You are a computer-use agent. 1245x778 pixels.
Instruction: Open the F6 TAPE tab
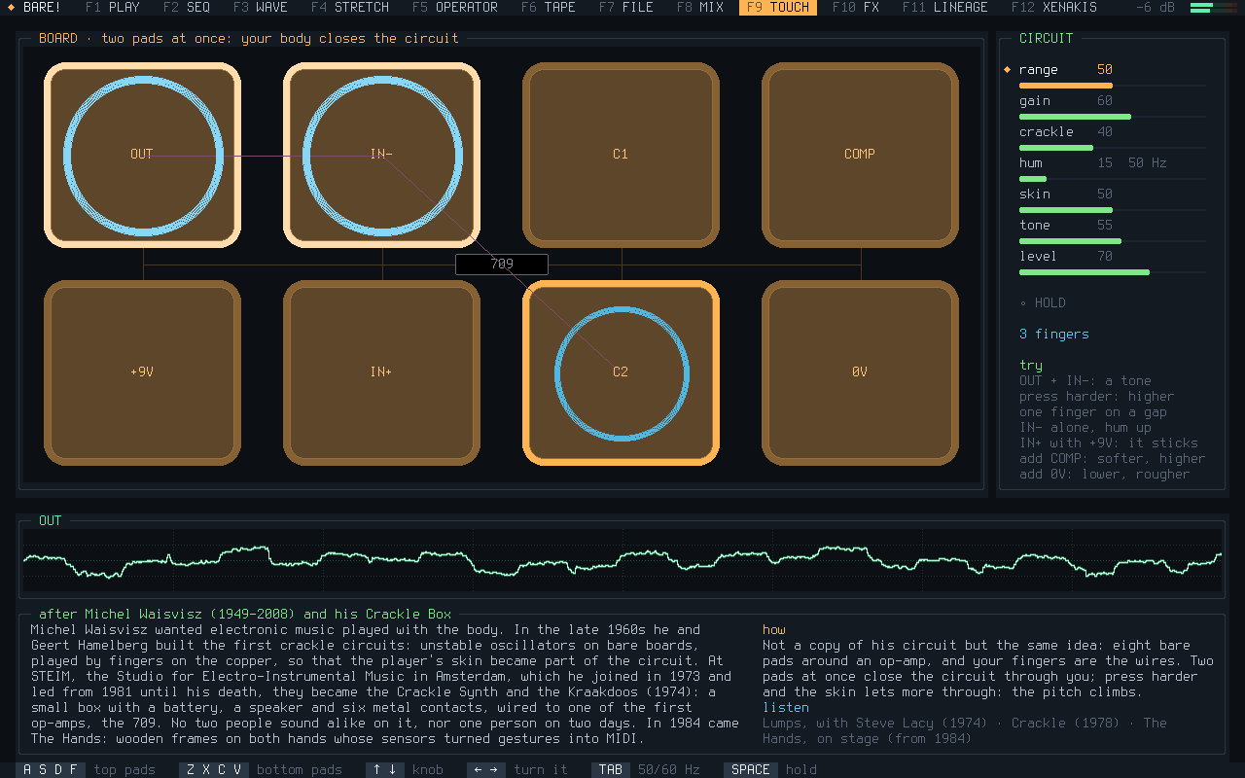(x=549, y=8)
